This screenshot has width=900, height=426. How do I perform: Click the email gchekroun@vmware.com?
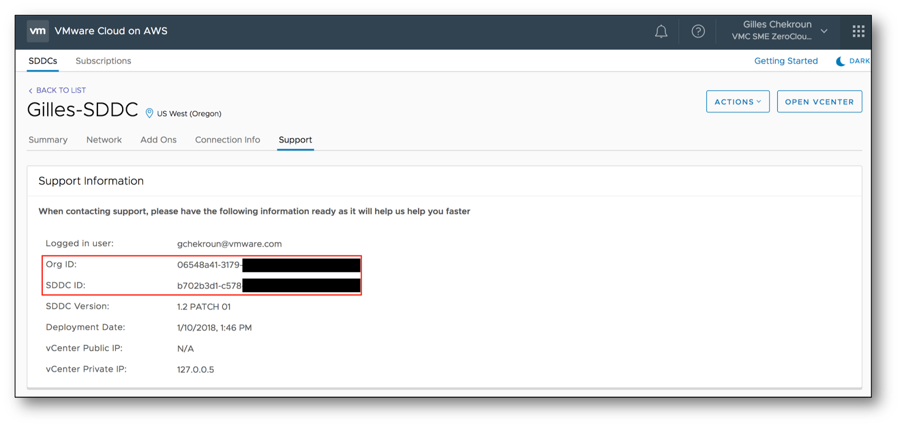(229, 244)
